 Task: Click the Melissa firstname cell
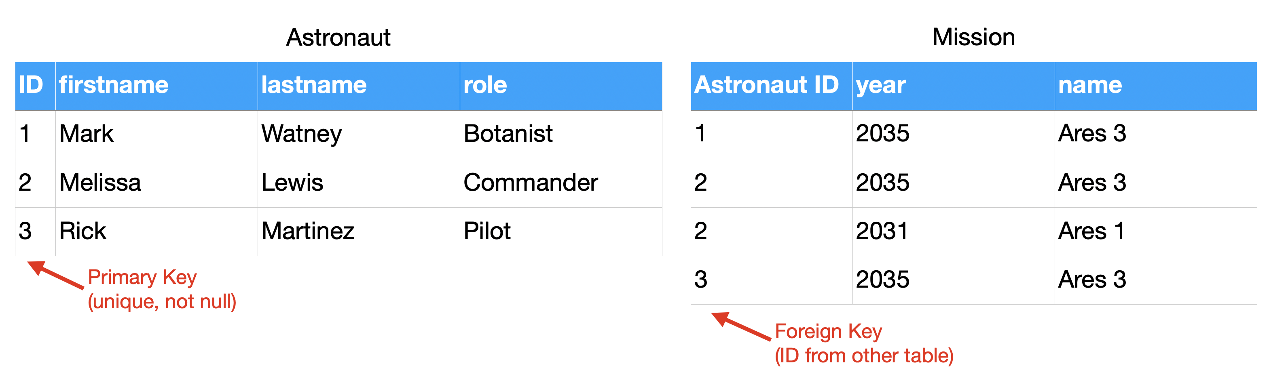(100, 183)
